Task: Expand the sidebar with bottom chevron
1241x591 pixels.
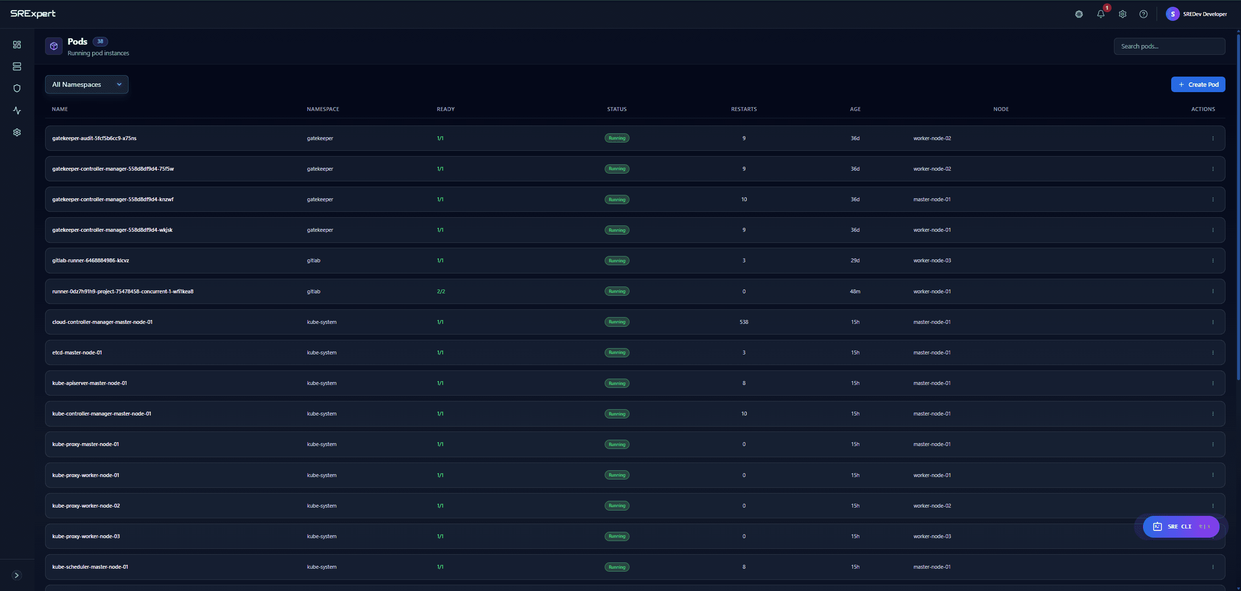Action: (x=16, y=575)
